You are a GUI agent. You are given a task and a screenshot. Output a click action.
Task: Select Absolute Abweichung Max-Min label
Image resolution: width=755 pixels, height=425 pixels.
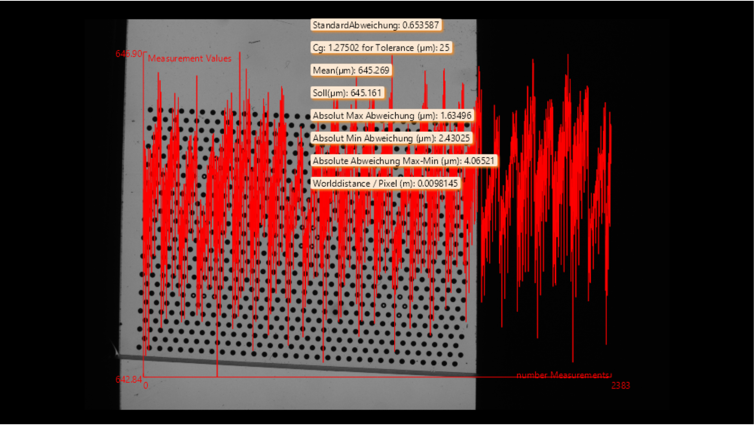[x=403, y=161]
